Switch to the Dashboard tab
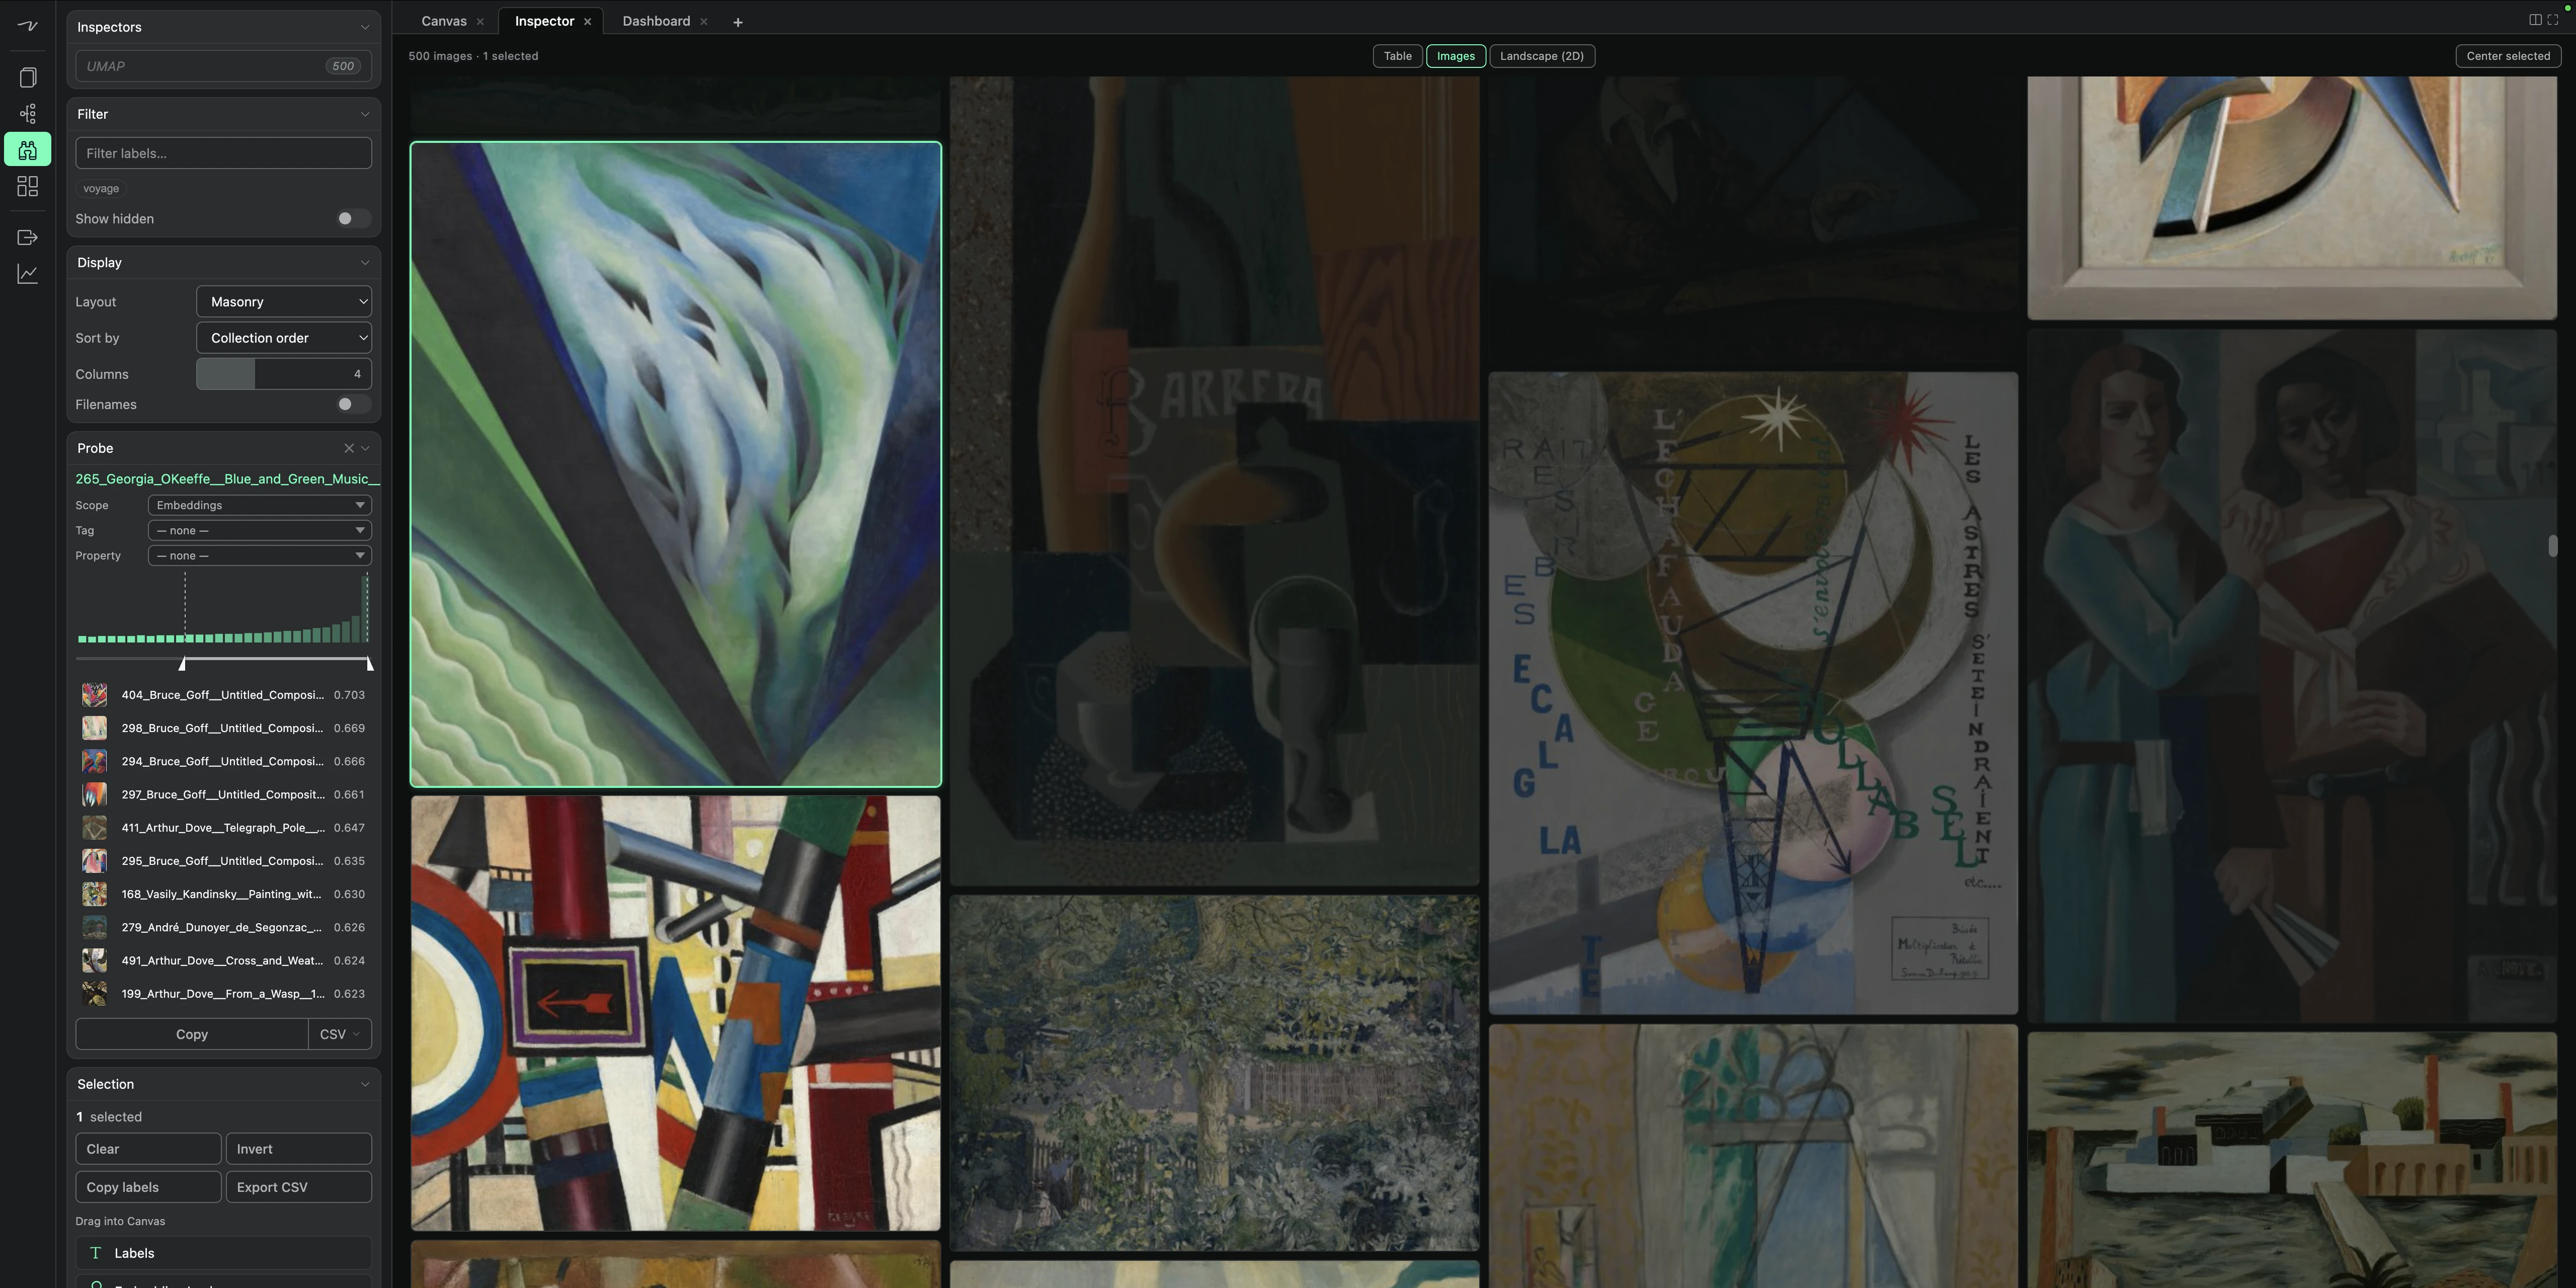 click(x=656, y=21)
